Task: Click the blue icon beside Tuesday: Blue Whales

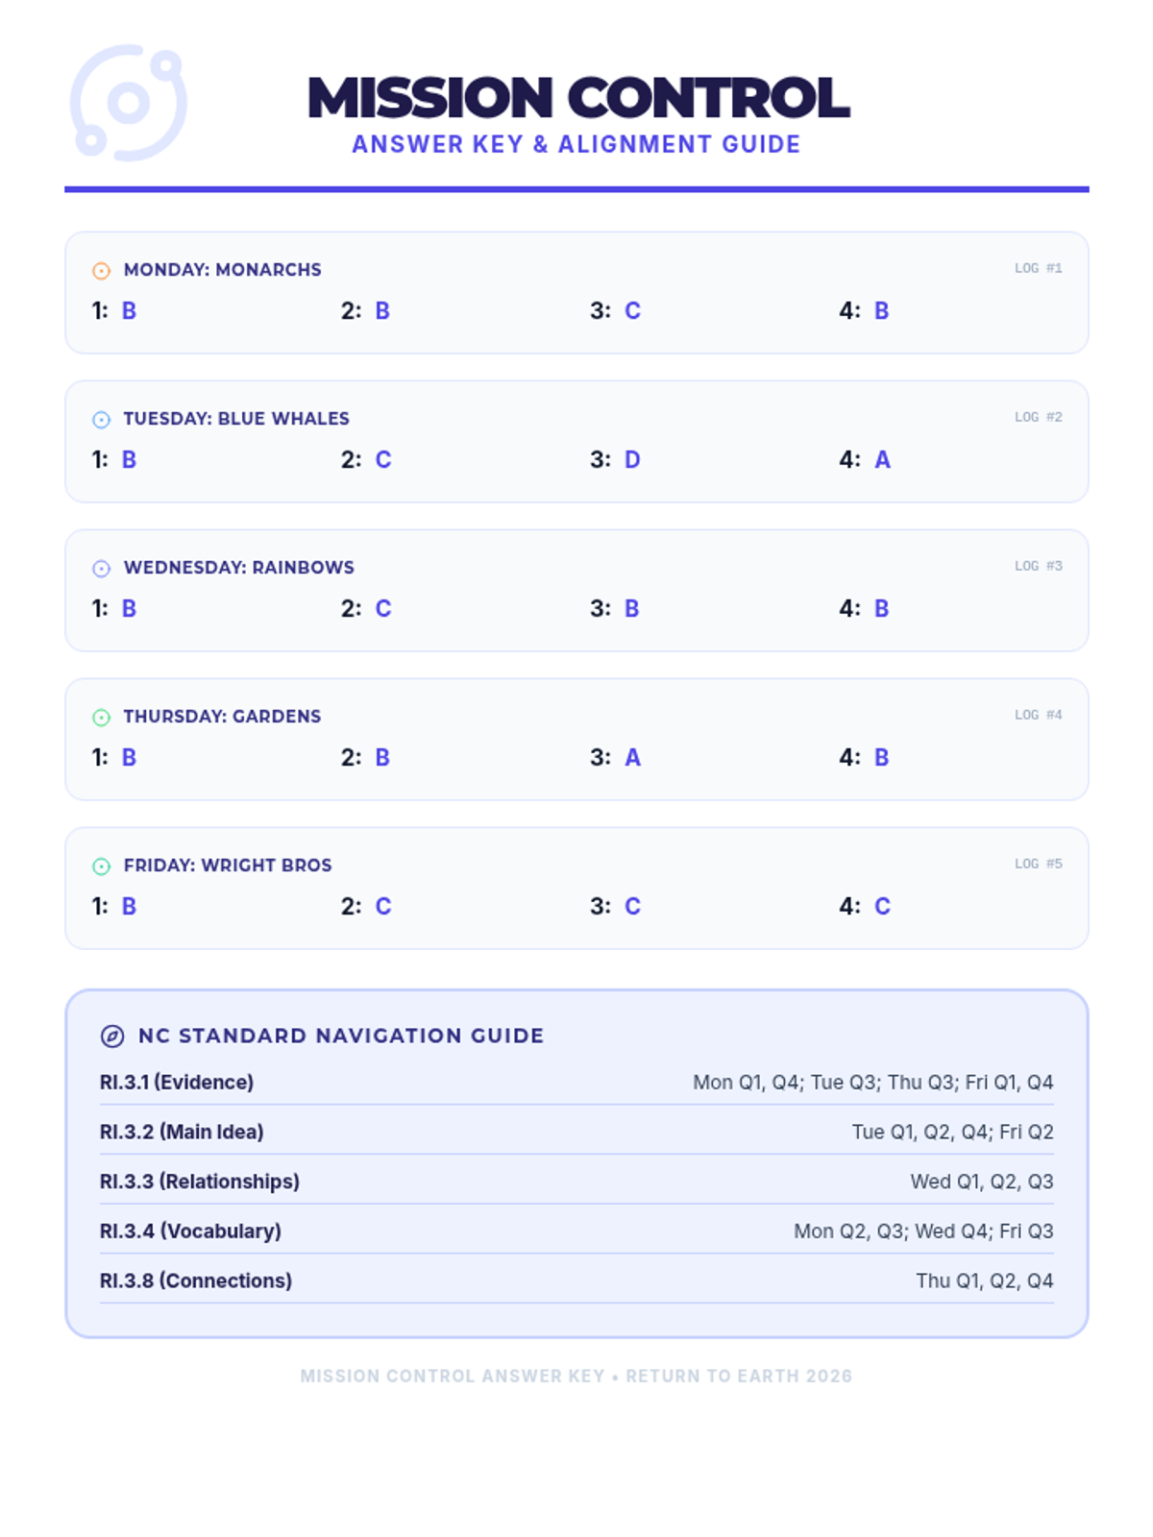Action: point(101,420)
